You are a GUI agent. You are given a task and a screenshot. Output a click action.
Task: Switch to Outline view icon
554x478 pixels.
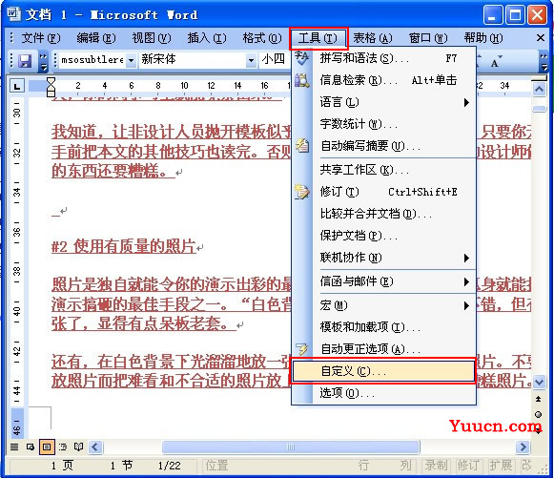[x=63, y=447]
